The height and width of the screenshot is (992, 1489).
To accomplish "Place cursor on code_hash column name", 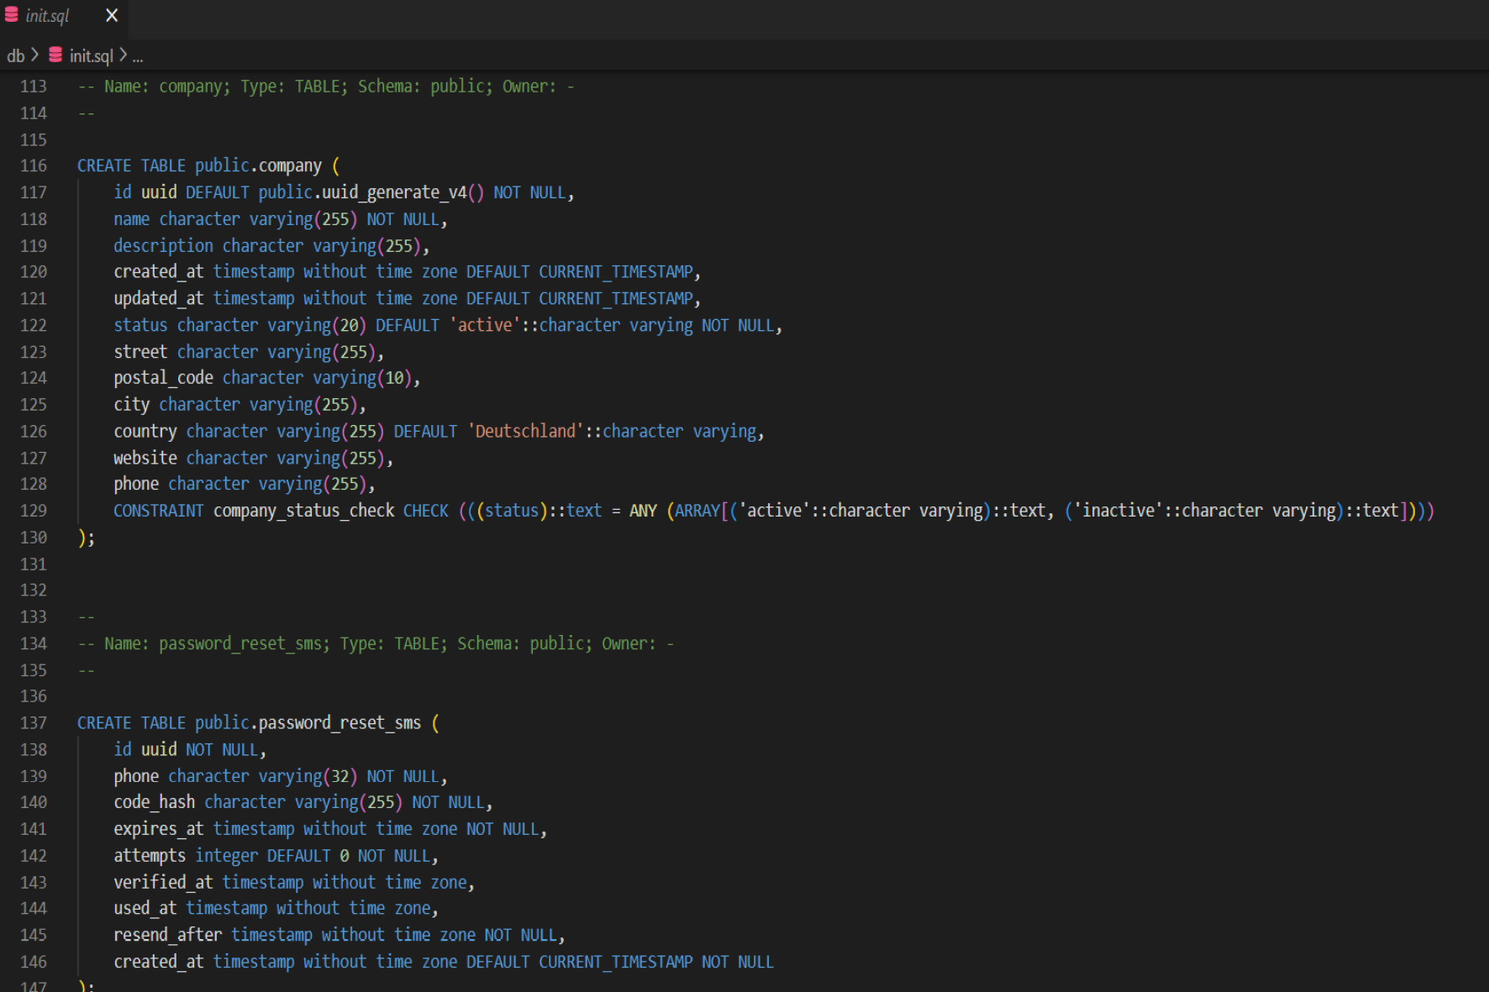I will pos(155,802).
